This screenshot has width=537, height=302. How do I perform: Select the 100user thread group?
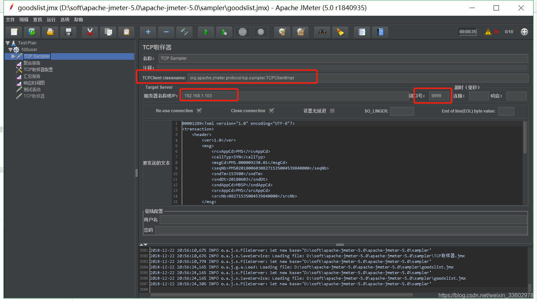tap(29, 50)
